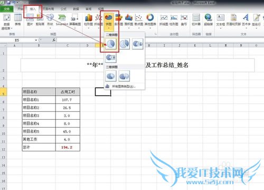This screenshot has height=190, width=264.
Task: Select row 12 header
Action: click(x=3, y=147)
